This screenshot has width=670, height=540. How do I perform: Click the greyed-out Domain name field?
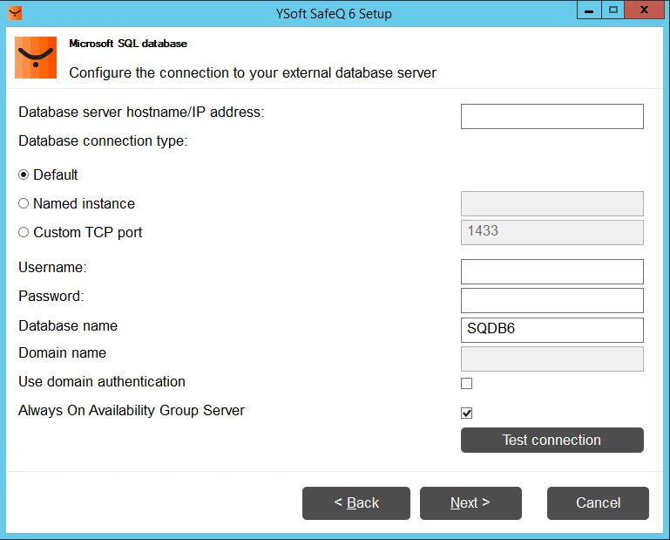click(552, 359)
